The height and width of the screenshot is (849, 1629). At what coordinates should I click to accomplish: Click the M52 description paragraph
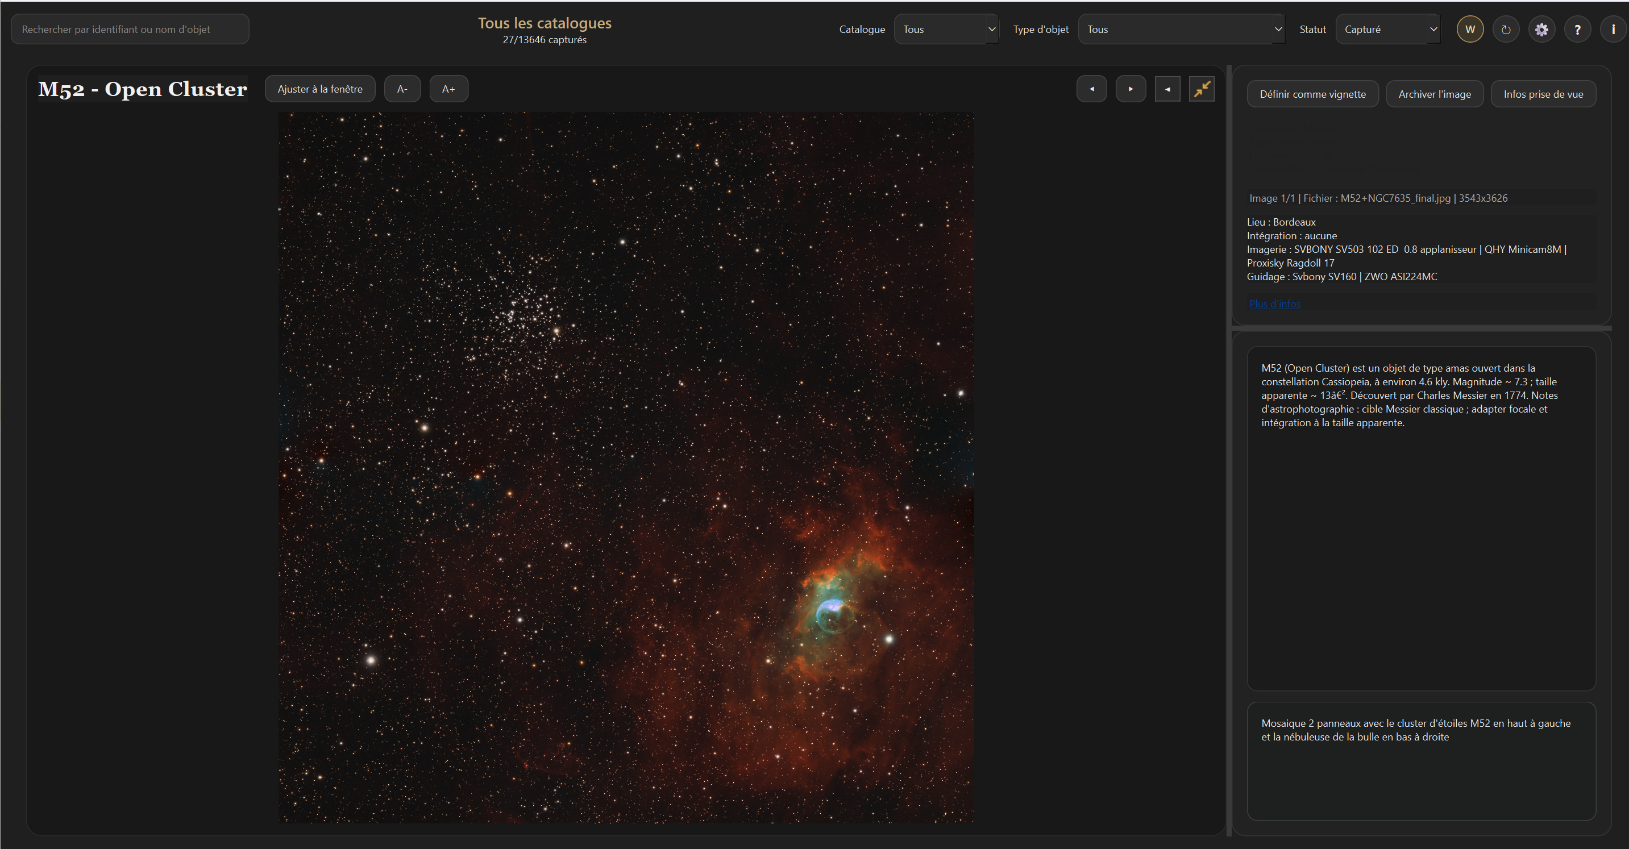tap(1410, 395)
